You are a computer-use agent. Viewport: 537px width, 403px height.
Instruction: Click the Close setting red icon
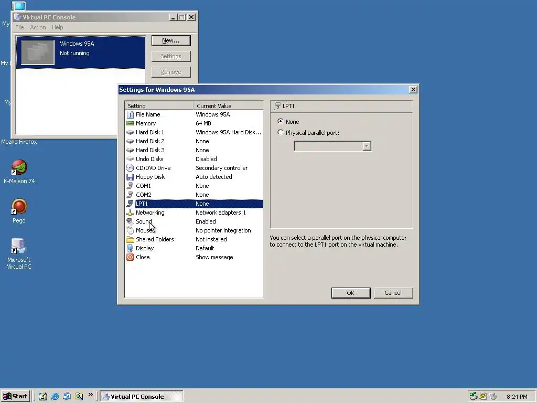(130, 257)
